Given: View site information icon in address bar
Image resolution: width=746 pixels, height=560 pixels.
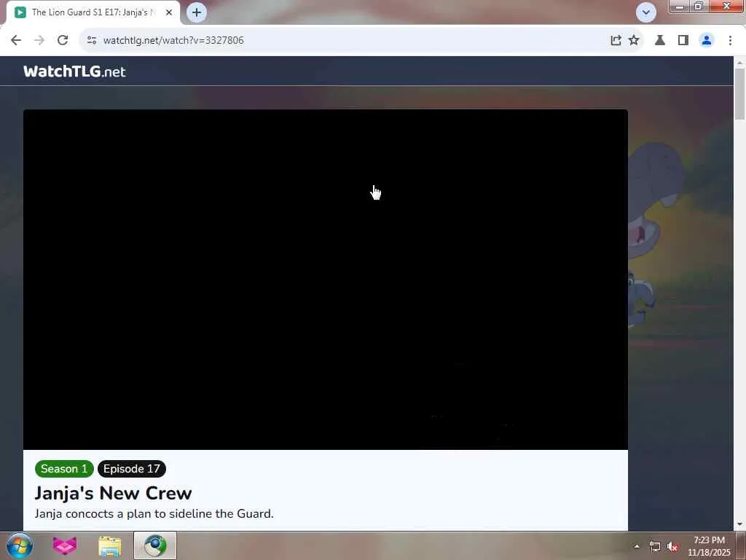Looking at the screenshot, I should point(92,41).
